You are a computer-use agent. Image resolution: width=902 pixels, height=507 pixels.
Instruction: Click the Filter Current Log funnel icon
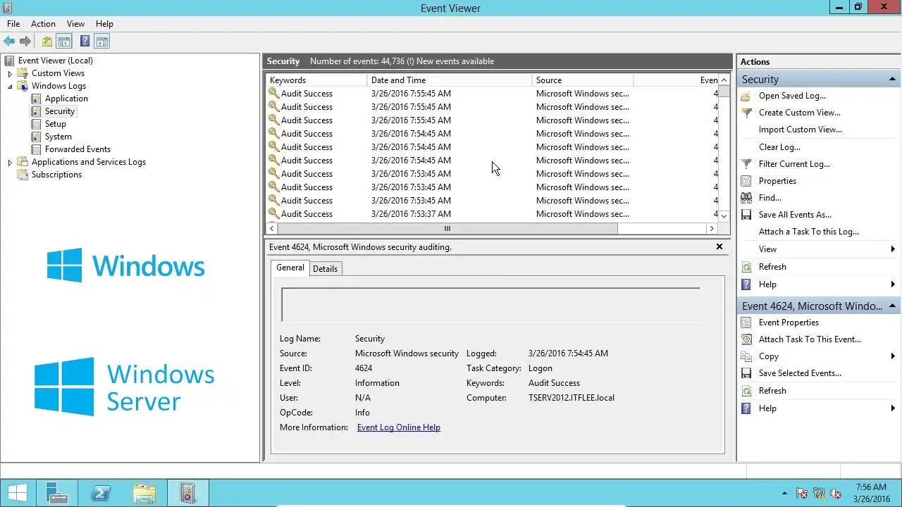746,164
